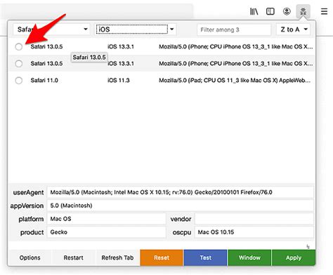Open the Firefox hamburger menu
The height and width of the screenshot is (275, 333).
(324, 11)
